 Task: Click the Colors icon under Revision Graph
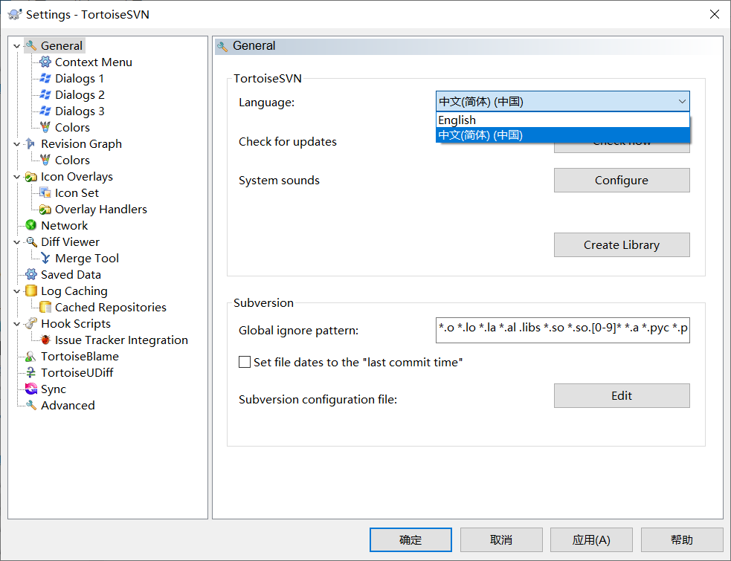click(45, 160)
